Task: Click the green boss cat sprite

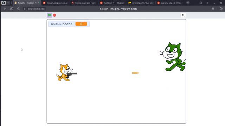Action: tap(173, 57)
